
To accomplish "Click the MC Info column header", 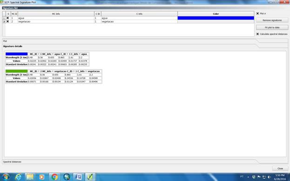I will pyautogui.click(x=56, y=14).
